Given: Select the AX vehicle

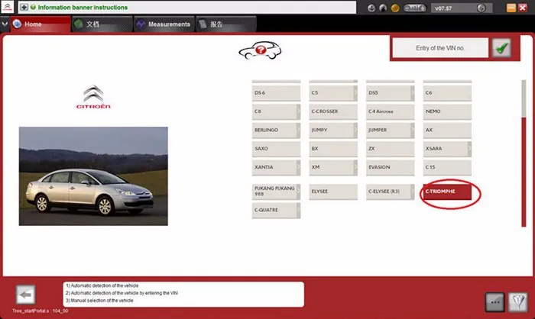Looking at the screenshot, I should tap(447, 130).
